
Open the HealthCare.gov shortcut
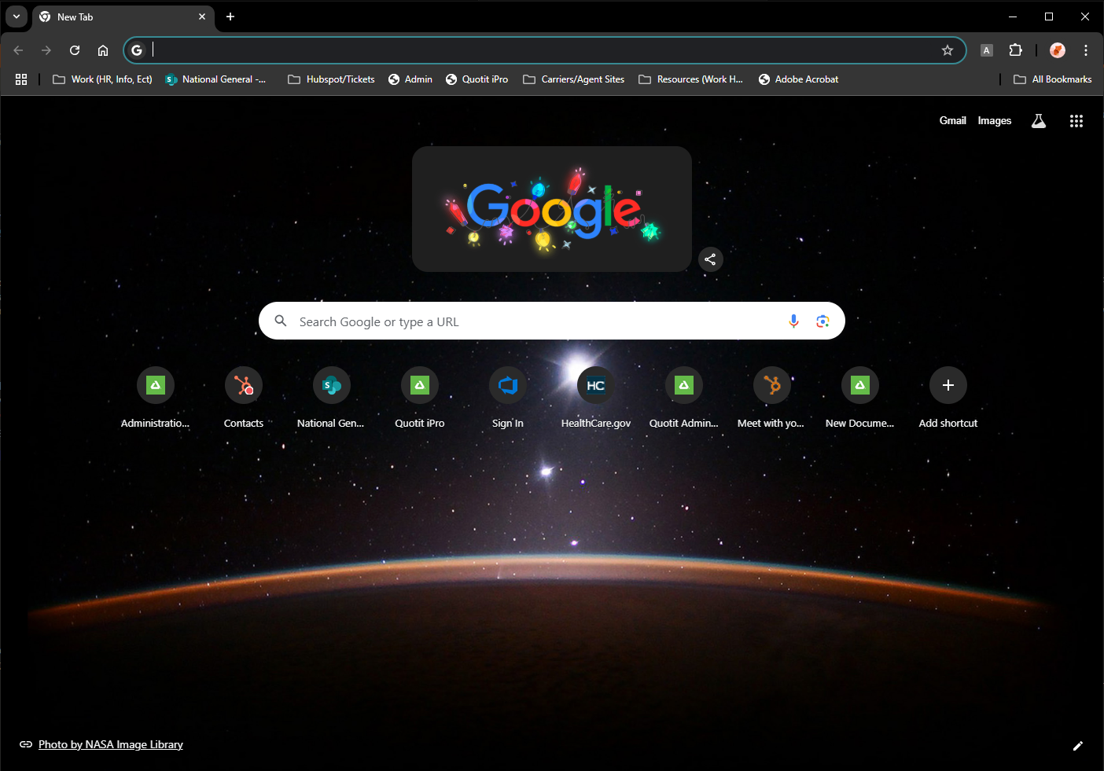coord(595,386)
